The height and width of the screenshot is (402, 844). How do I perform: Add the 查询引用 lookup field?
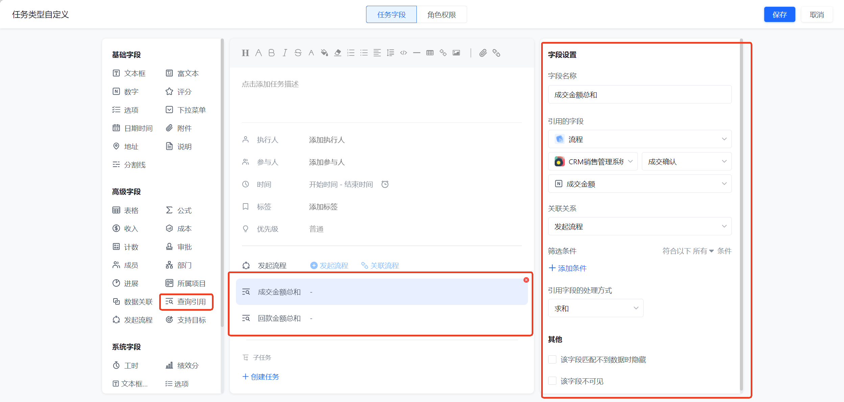pyautogui.click(x=186, y=302)
